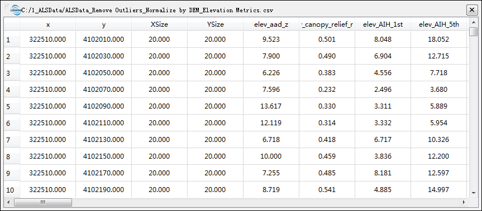The width and height of the screenshot is (482, 211).
Task: Click elev_aad_z cell 13.617
Action: pos(271,106)
